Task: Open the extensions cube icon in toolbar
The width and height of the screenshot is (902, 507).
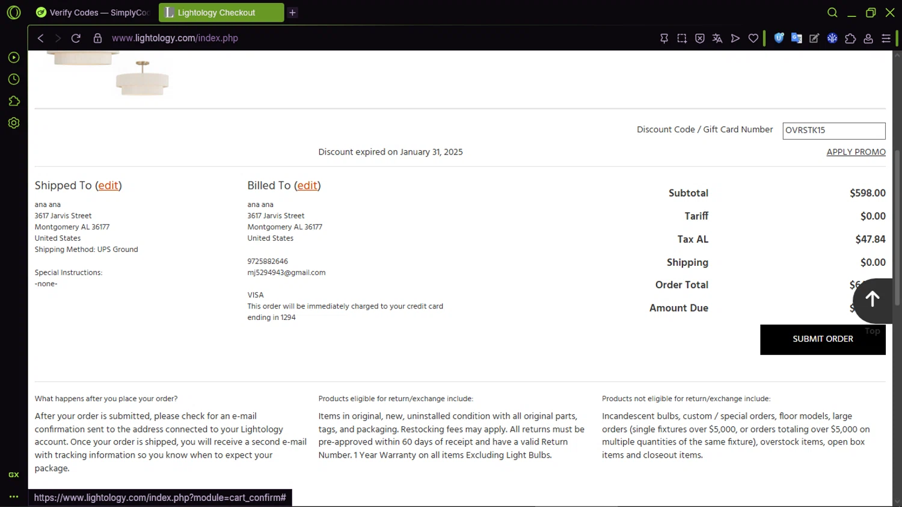Action: click(850, 38)
